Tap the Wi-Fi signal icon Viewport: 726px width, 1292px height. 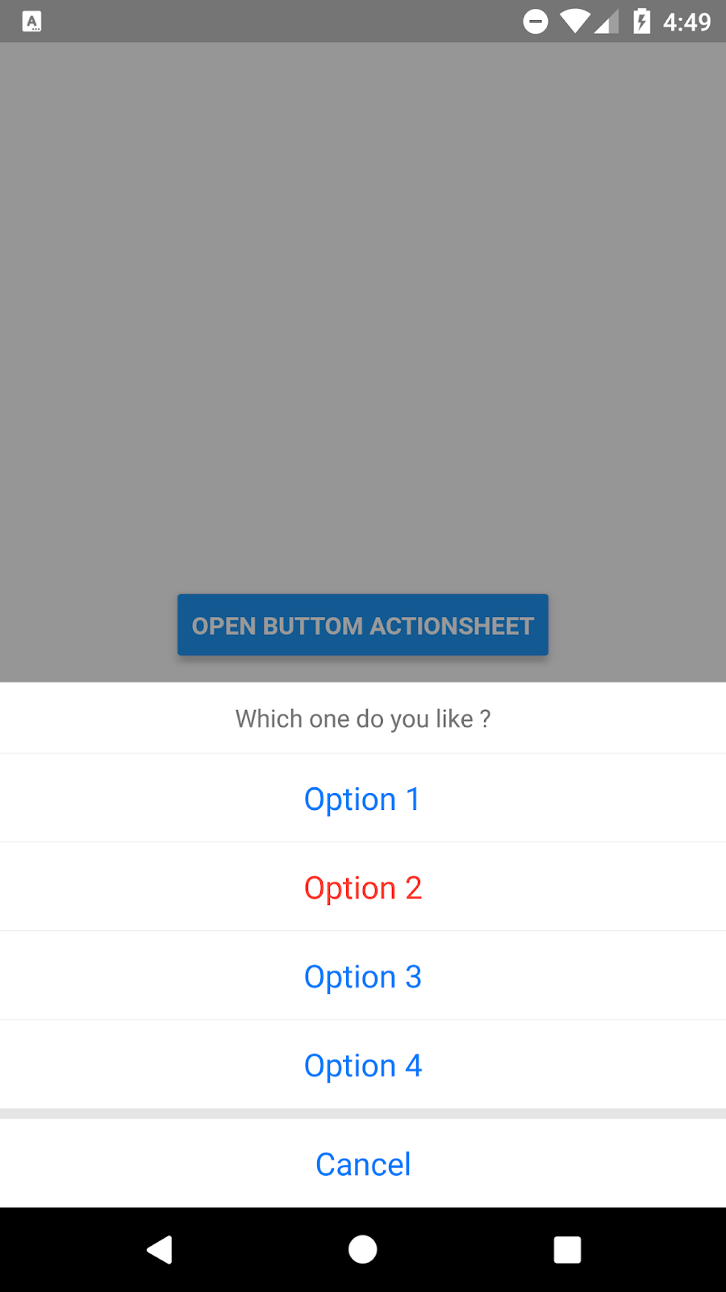pyautogui.click(x=575, y=22)
